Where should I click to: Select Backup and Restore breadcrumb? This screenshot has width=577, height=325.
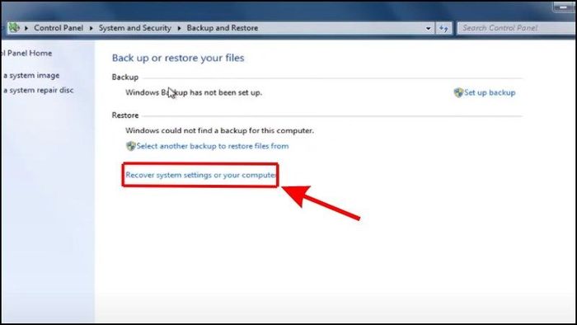point(223,28)
